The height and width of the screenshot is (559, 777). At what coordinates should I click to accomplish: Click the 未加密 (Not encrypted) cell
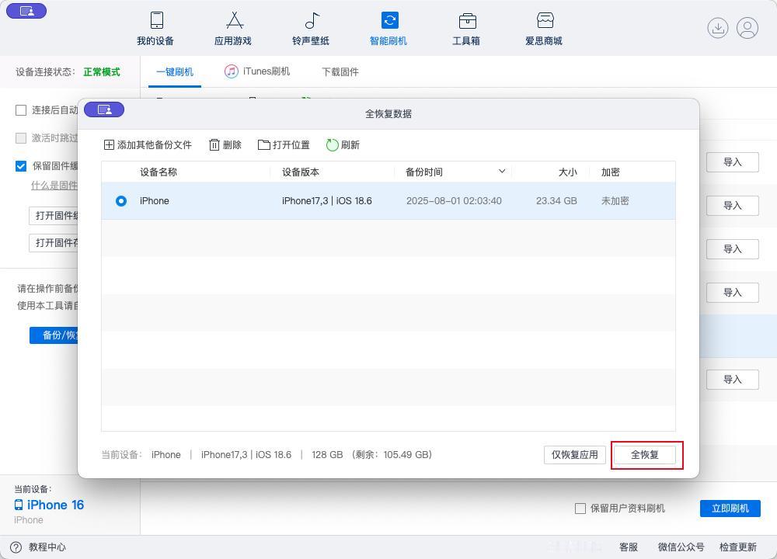pyautogui.click(x=615, y=200)
